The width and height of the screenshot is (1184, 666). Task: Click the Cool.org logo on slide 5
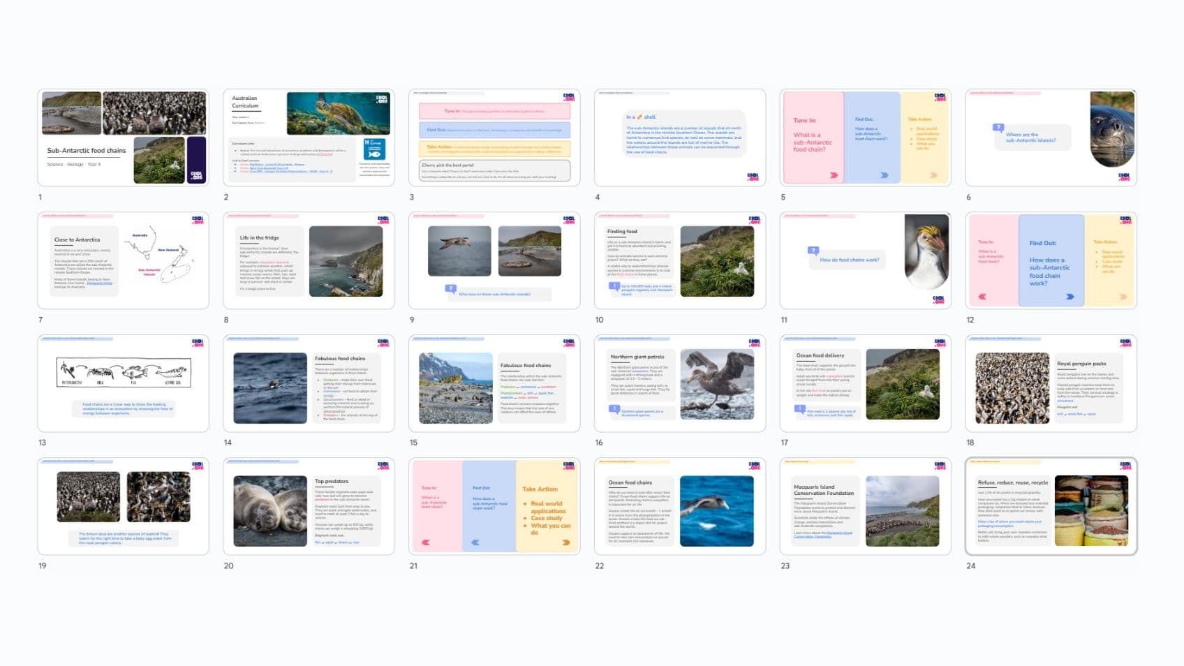(x=941, y=98)
